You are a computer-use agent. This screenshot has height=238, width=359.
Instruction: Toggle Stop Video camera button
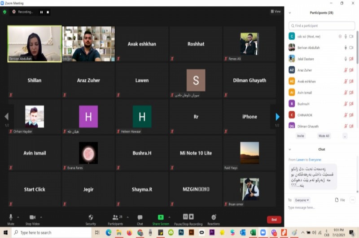point(32,217)
